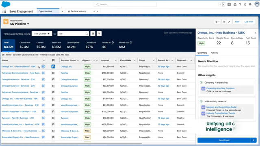Open the global actions plus icon

pos(229,4)
